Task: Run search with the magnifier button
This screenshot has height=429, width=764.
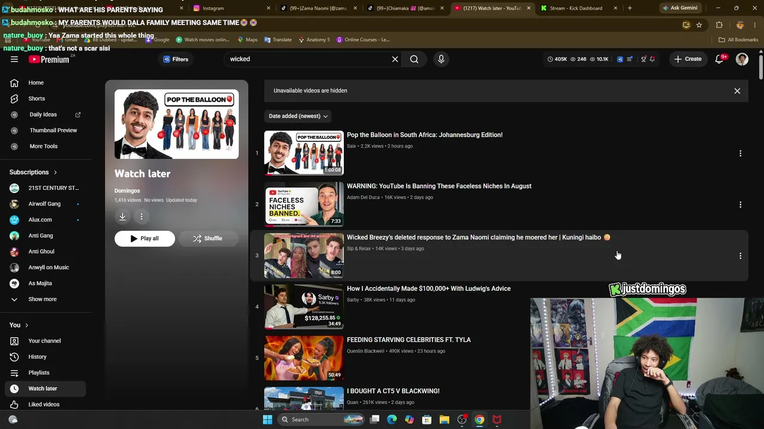Action: [x=414, y=59]
